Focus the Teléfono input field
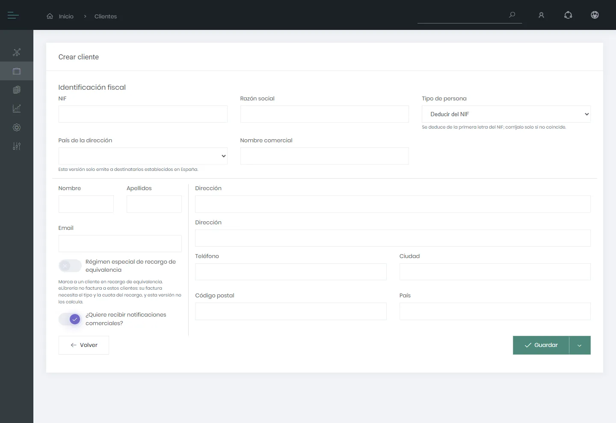The image size is (616, 423). (291, 272)
